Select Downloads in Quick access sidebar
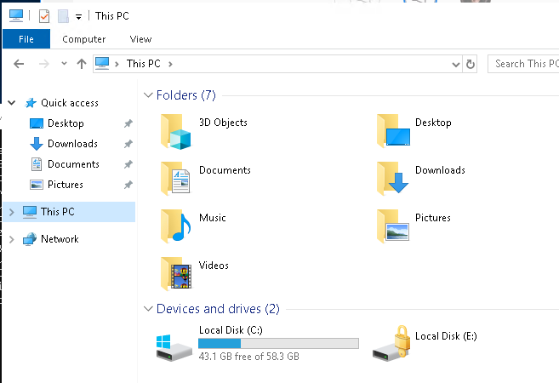This screenshot has width=559, height=383. (x=72, y=144)
